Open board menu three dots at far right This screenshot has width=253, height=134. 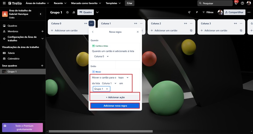coord(249,12)
